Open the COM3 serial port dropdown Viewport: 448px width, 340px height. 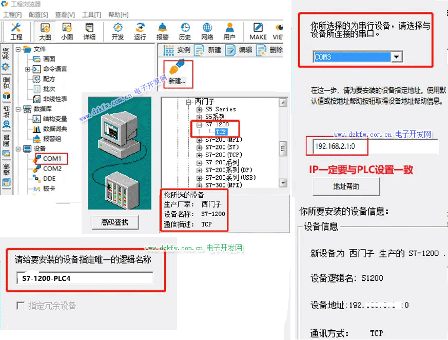(x=396, y=57)
